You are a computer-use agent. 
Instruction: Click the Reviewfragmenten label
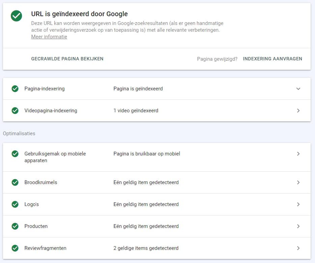click(x=46, y=248)
